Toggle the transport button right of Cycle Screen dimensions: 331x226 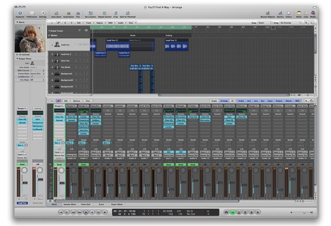239,212
